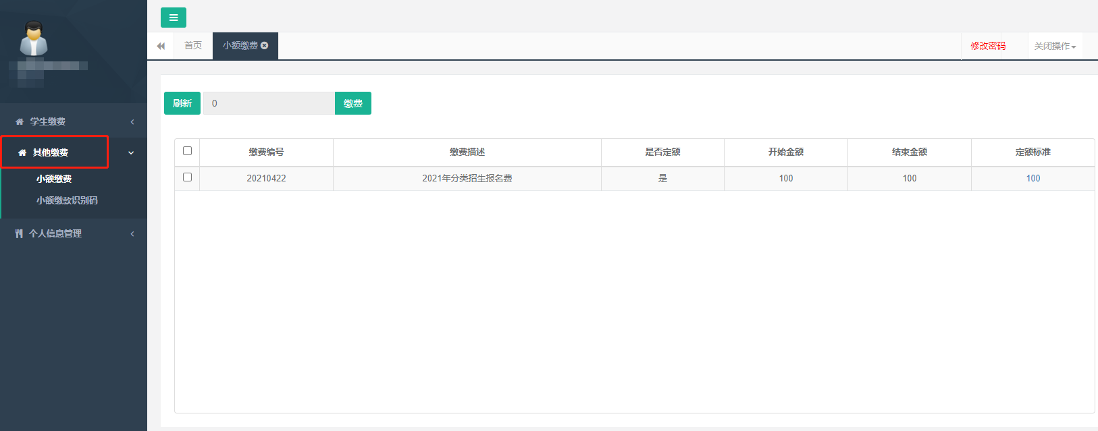Screen dimensions: 1098x431
Task: Click the user avatar image
Action: tap(33, 38)
